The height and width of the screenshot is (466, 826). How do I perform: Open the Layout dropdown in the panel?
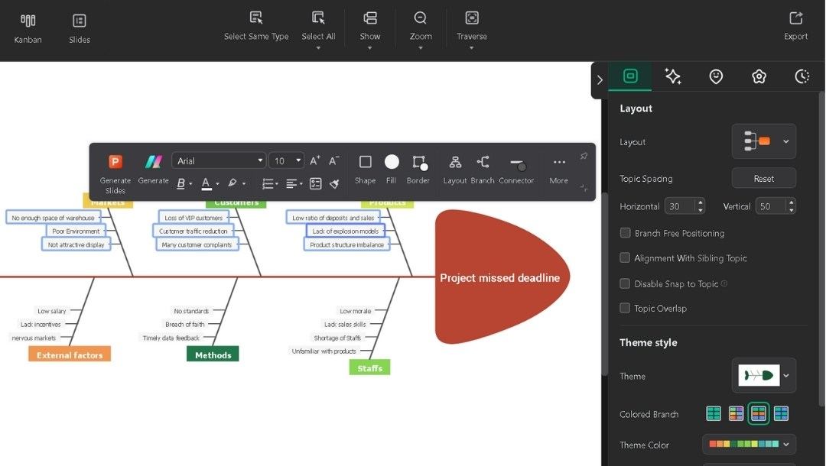(x=763, y=141)
